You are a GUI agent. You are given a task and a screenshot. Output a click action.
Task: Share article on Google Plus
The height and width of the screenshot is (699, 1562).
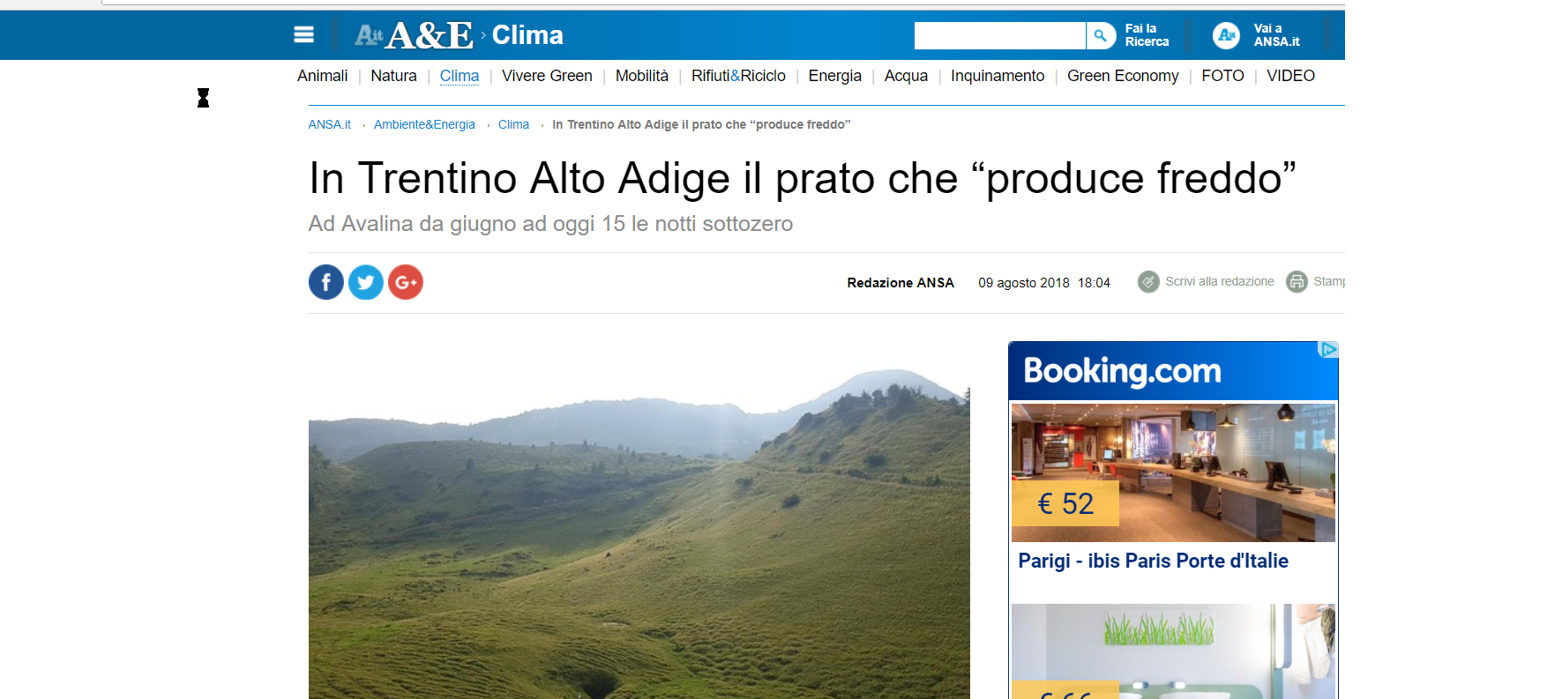(x=406, y=282)
